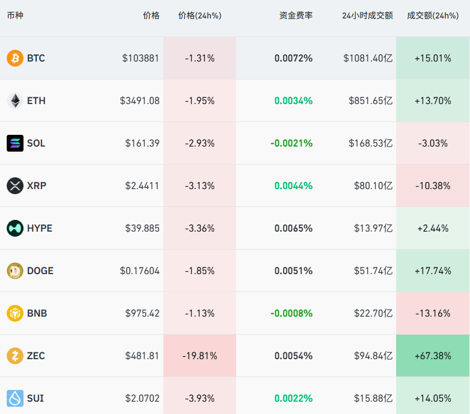Viewport: 470px width, 414px height.
Task: Click the 币种 column header
Action: point(17,16)
